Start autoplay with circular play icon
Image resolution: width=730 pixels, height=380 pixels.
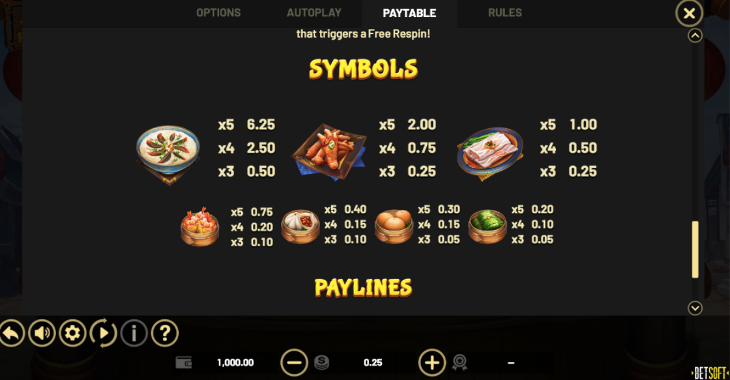[x=103, y=333]
